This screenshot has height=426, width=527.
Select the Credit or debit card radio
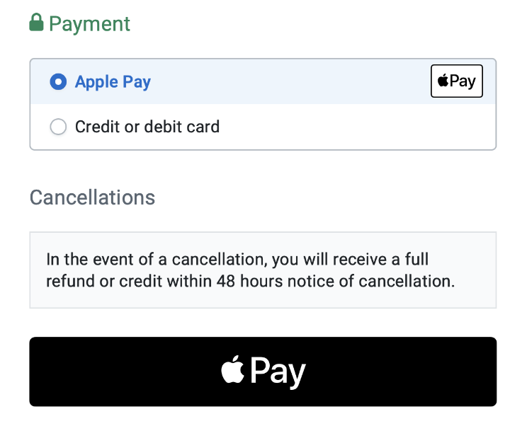coord(57,127)
